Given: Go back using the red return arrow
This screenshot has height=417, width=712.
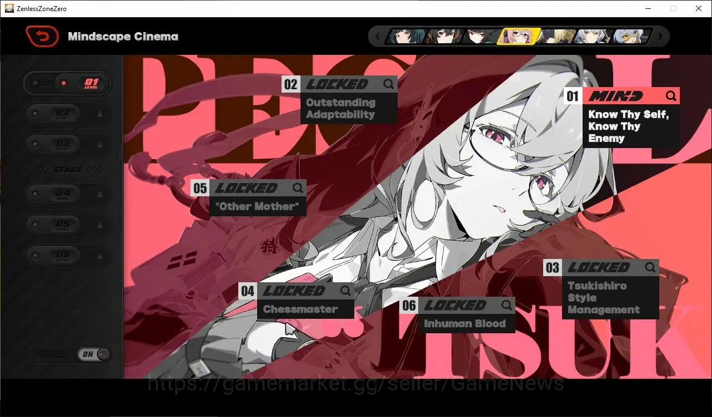Looking at the screenshot, I should [x=42, y=37].
